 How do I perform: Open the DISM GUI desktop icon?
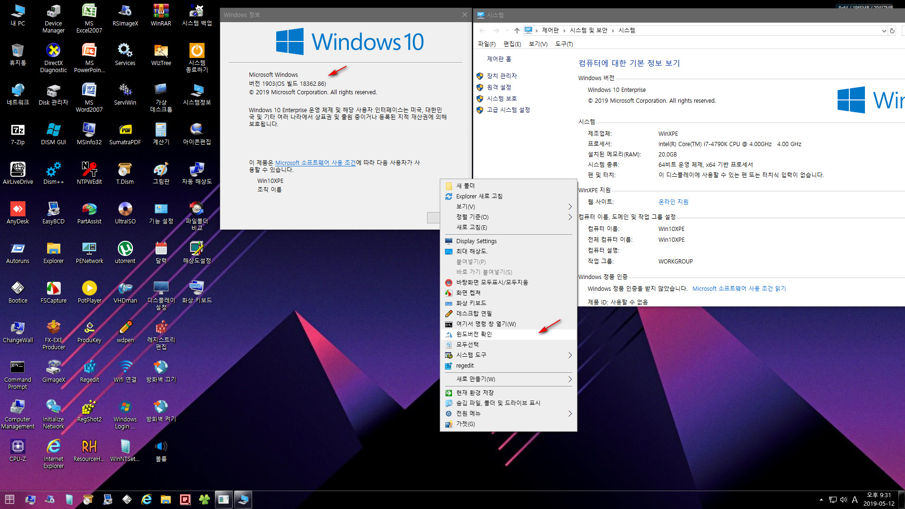coord(53,134)
